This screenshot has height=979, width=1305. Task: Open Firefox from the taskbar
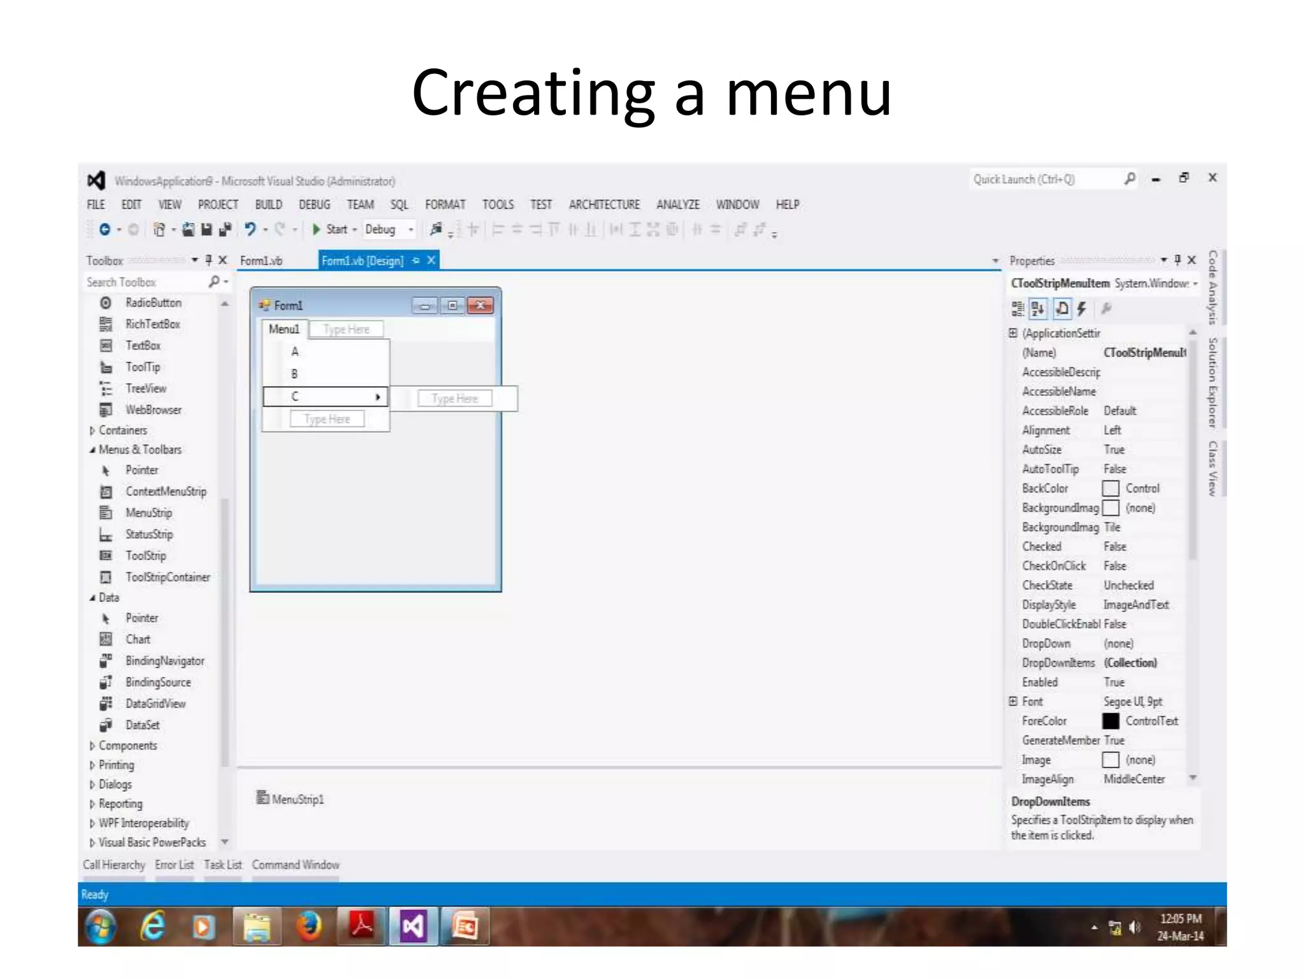pyautogui.click(x=309, y=926)
